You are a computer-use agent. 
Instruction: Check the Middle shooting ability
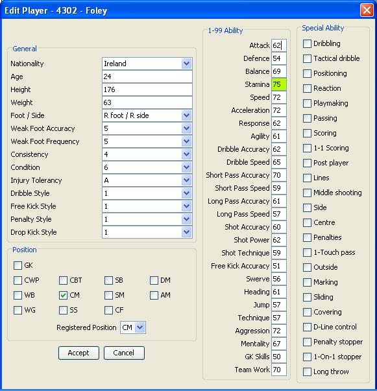307,193
